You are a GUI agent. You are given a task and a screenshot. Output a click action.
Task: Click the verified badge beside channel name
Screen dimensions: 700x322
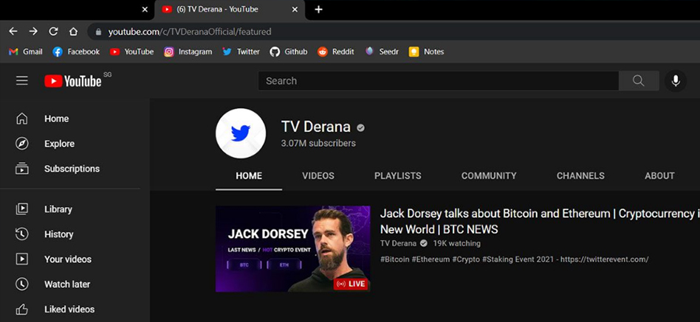[x=360, y=127]
